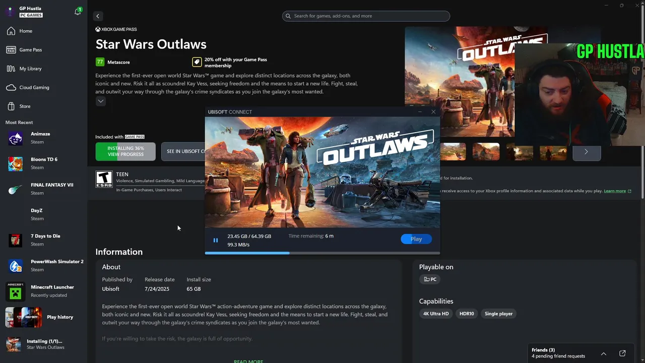Click the GP Hustla profile avatar

coord(10,12)
